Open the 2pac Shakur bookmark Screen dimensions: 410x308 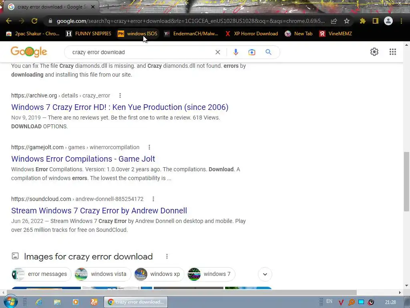click(x=33, y=34)
